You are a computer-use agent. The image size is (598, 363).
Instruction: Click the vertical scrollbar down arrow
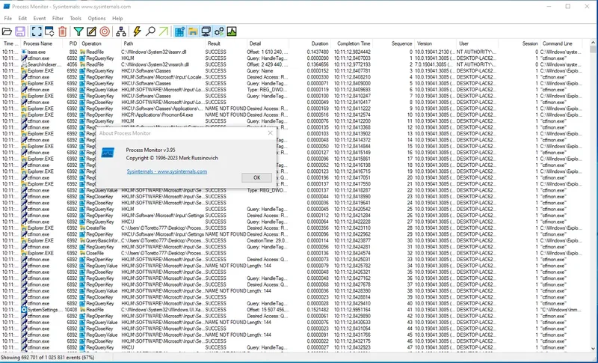[x=593, y=348]
